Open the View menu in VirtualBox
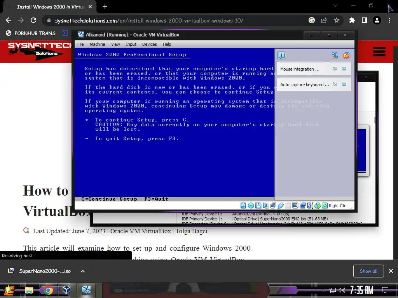Viewport: 398px width, 298px height. coord(115,44)
